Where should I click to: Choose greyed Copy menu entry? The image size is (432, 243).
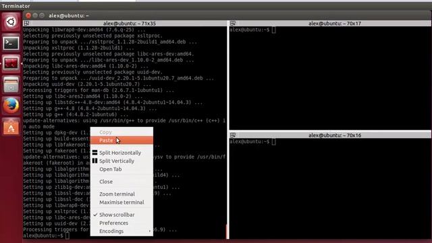(122, 132)
